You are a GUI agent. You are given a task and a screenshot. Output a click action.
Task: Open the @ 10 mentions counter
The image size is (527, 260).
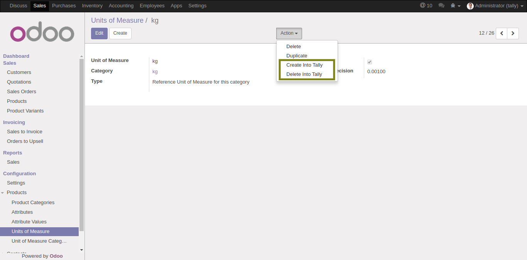(426, 6)
